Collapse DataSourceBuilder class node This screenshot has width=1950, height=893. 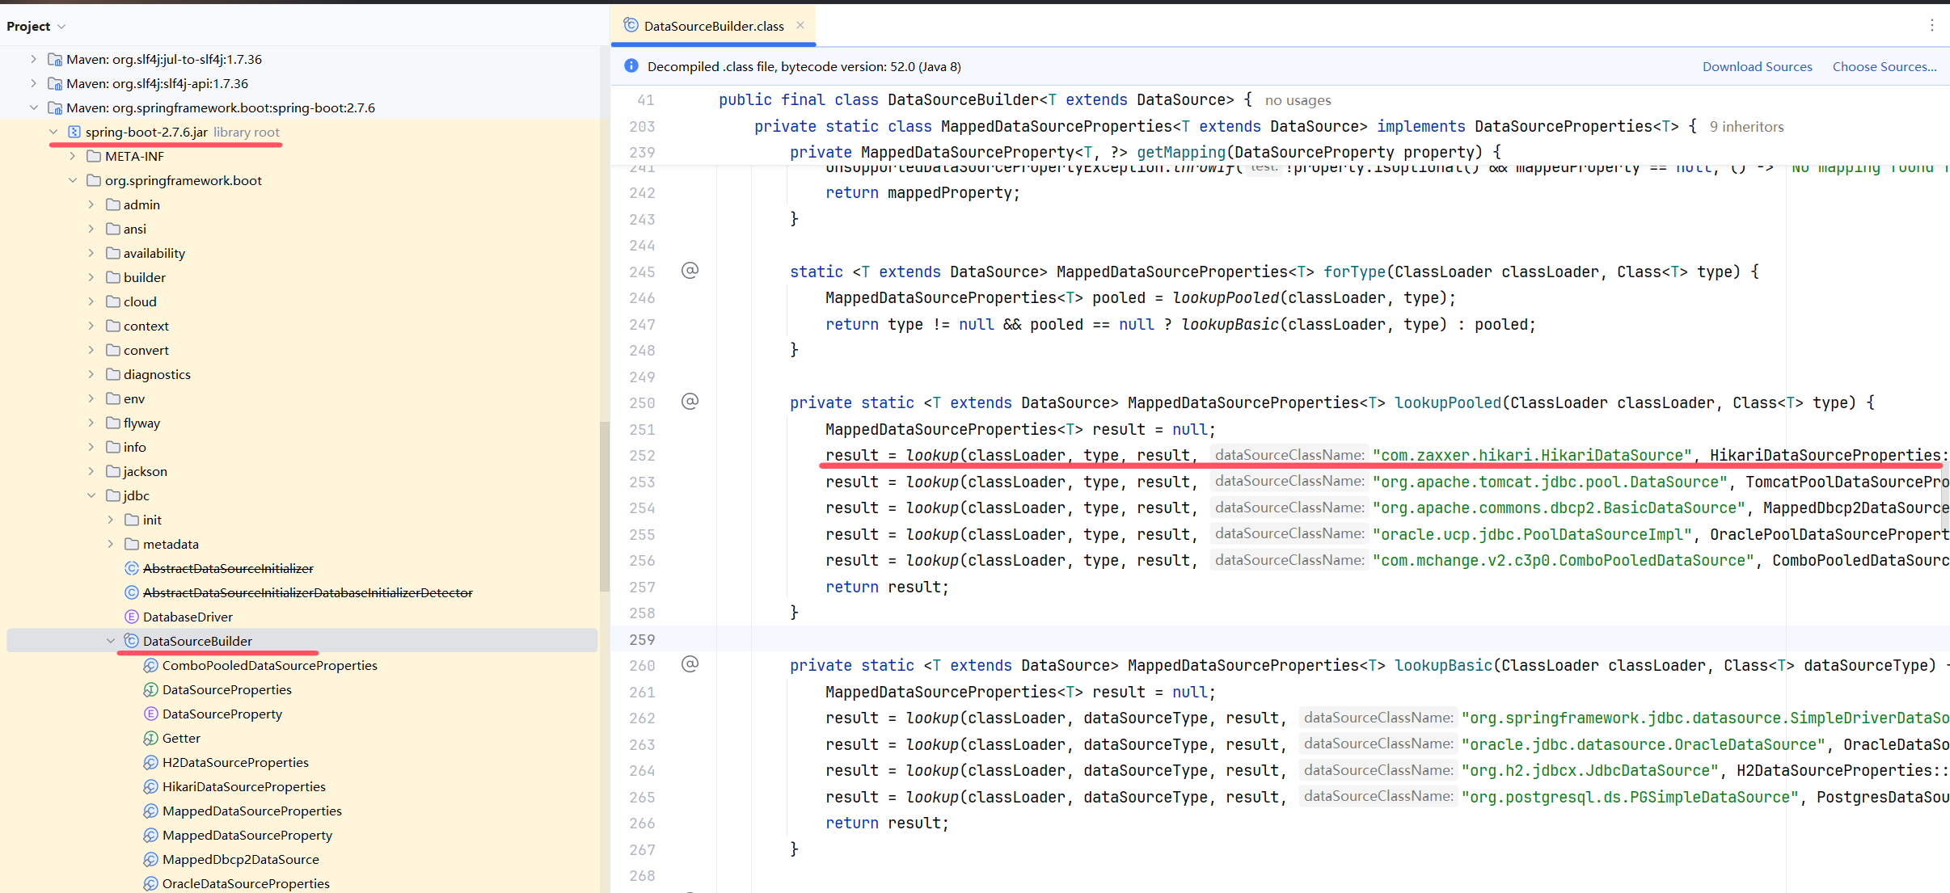point(111,641)
